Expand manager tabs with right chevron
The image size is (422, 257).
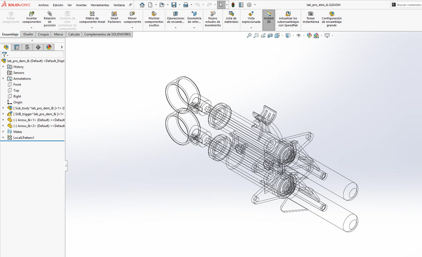[62, 47]
